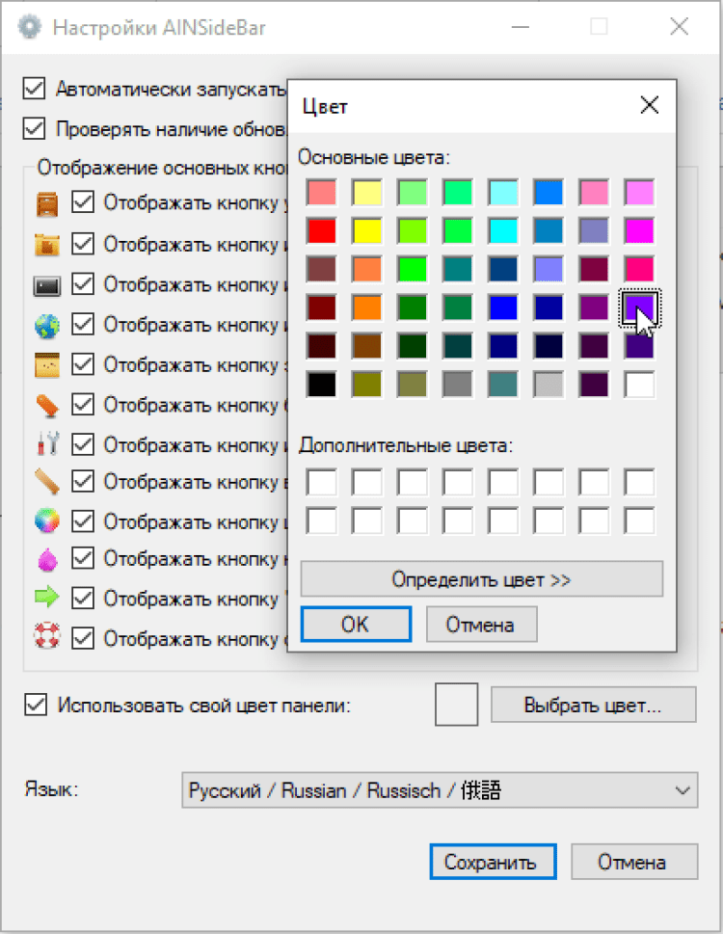Uncheck the box beside the lifebuoy icon
The width and height of the screenshot is (723, 934).
pos(83,638)
